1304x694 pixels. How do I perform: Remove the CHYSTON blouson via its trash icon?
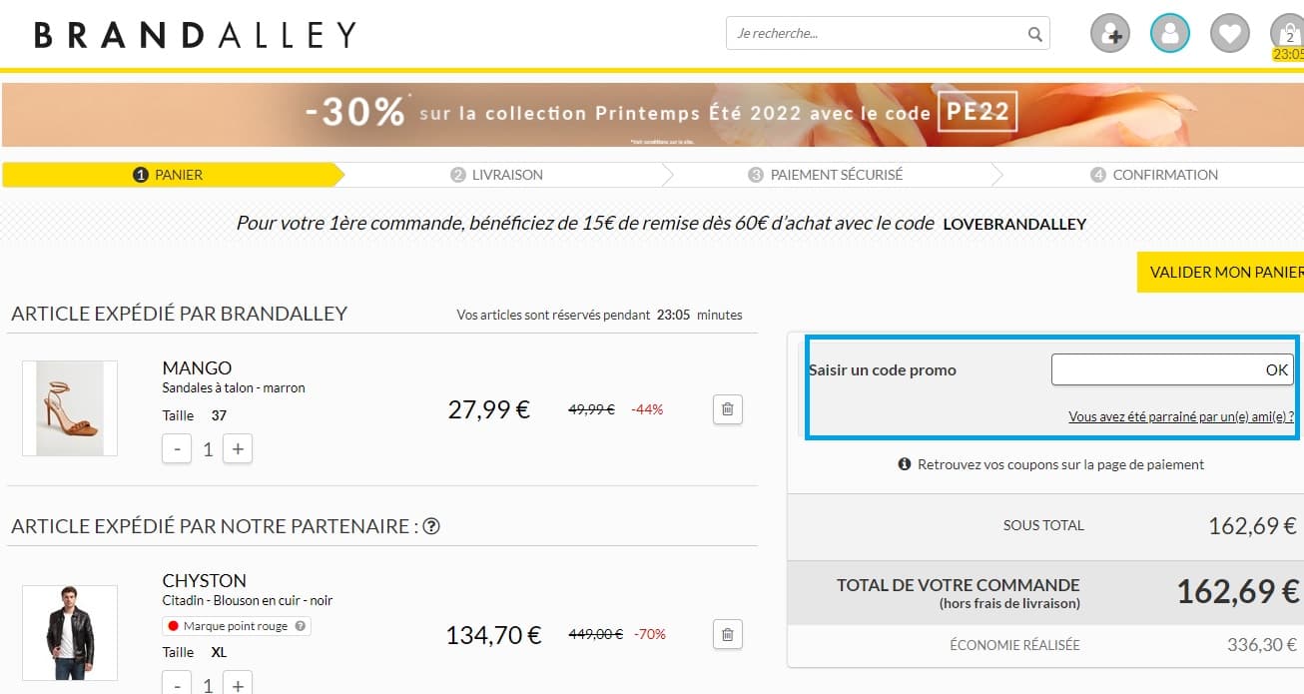[x=728, y=634]
